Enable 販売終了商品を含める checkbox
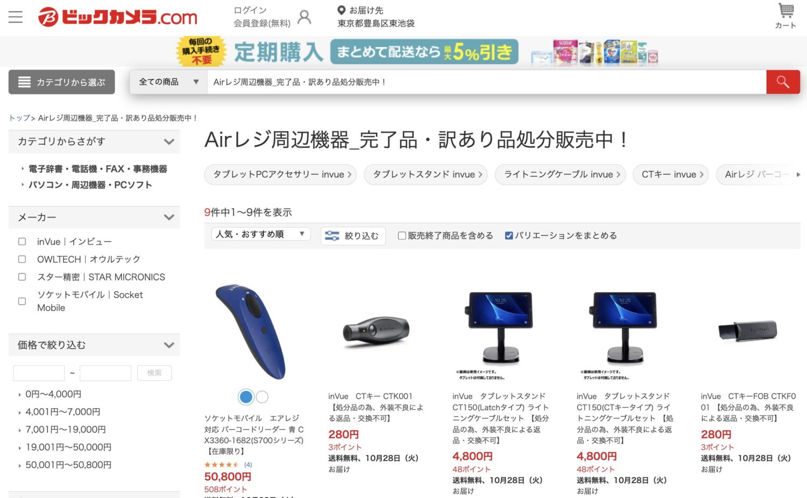 (x=402, y=235)
